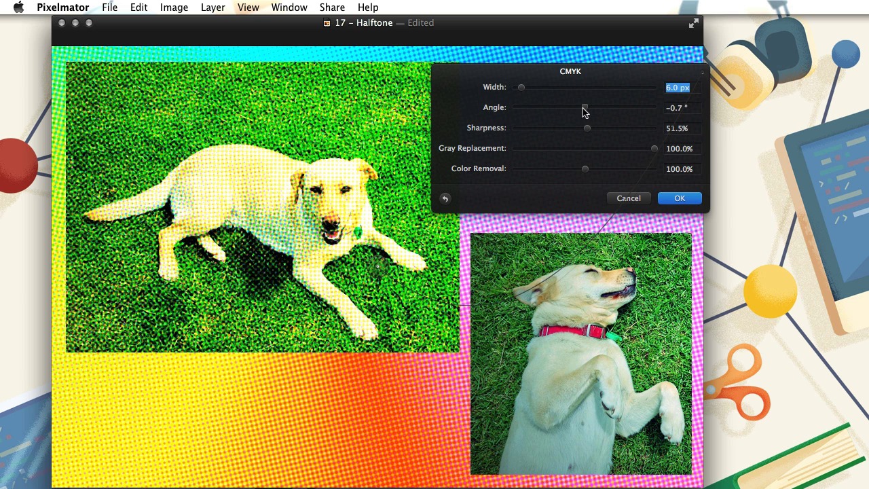Open the Layer menu
869x489 pixels.
(x=212, y=7)
